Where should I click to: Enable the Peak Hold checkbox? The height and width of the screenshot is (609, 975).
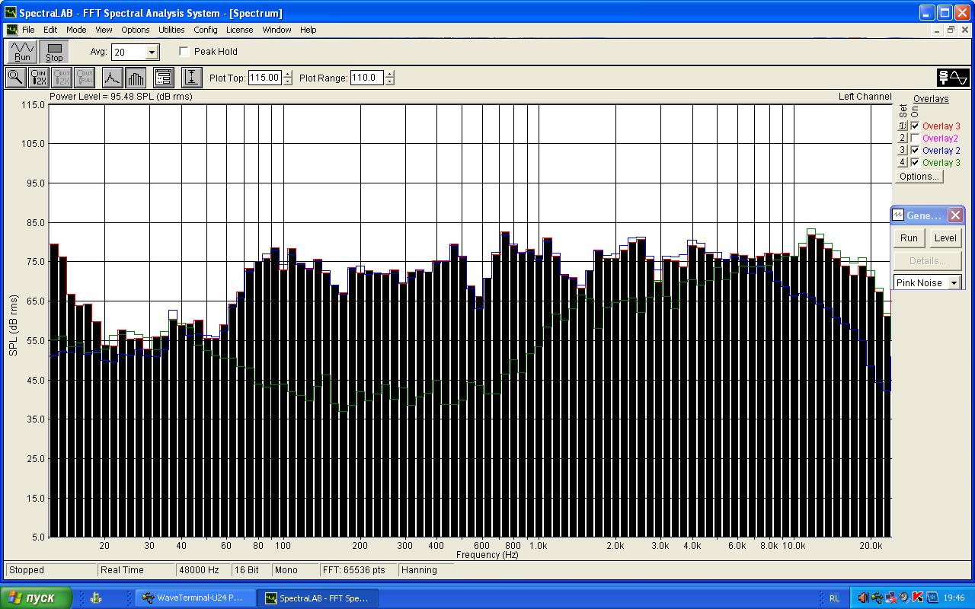click(x=184, y=52)
